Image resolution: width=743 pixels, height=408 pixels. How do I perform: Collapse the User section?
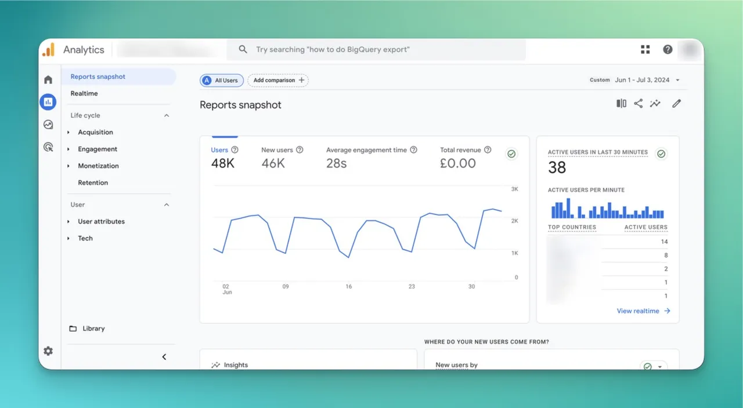pos(167,205)
